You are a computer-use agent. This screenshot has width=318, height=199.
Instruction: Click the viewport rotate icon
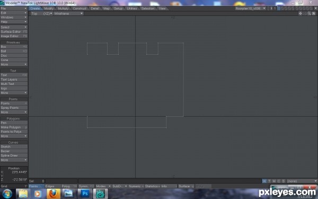coord(305,13)
